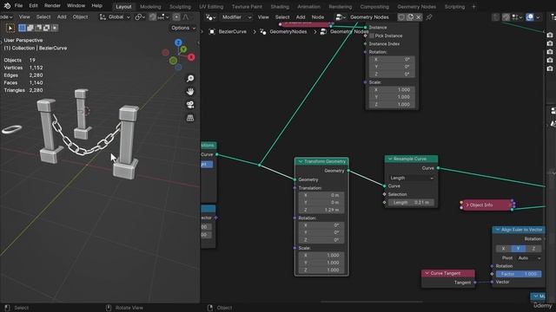Toggle node editor overlays button
The width and height of the screenshot is (556, 312).
pyautogui.click(x=530, y=17)
